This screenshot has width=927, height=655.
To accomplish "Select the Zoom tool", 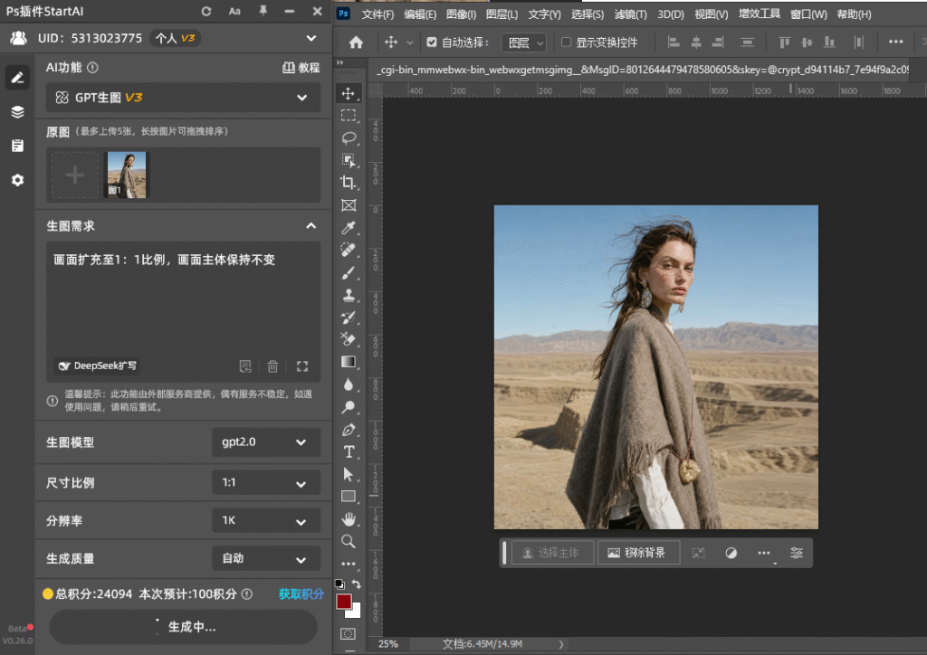I will [x=349, y=541].
